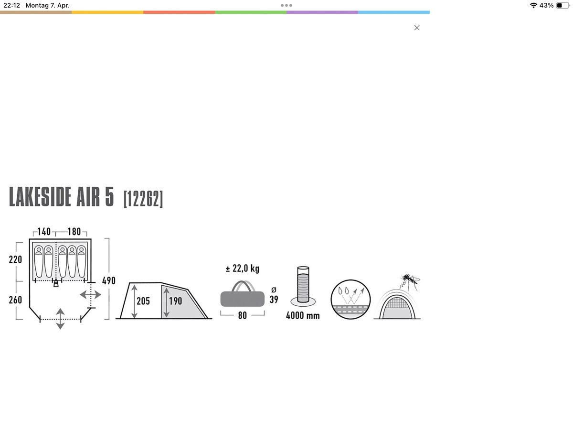Screen dimensions: 573x430
Task: Close the image viewer with the X
Action: click(417, 28)
